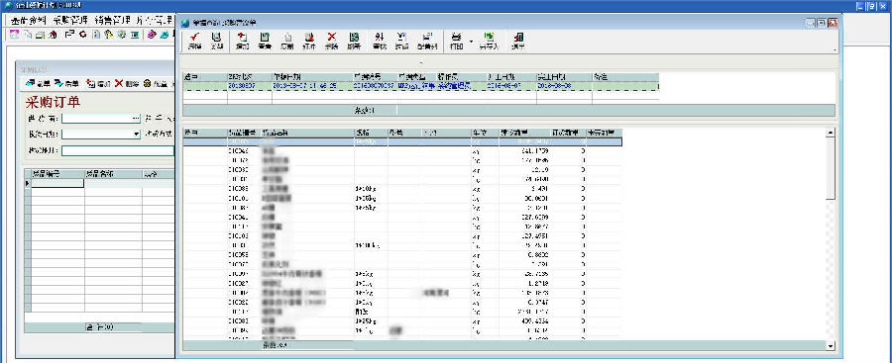This screenshot has width=892, height=363.
Task: Click the exit door icon in dialog toolbar
Action: click(x=517, y=41)
